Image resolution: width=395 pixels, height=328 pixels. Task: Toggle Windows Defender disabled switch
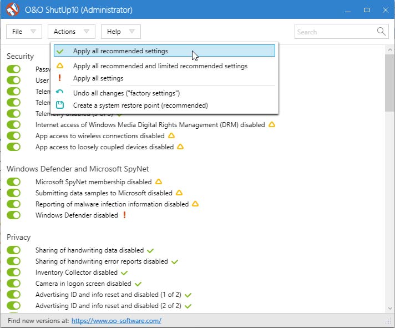click(14, 215)
